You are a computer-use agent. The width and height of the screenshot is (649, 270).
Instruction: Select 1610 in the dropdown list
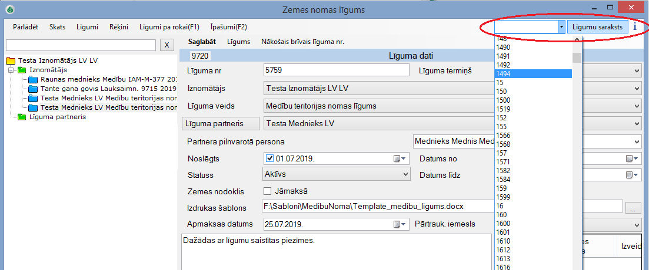point(534,241)
